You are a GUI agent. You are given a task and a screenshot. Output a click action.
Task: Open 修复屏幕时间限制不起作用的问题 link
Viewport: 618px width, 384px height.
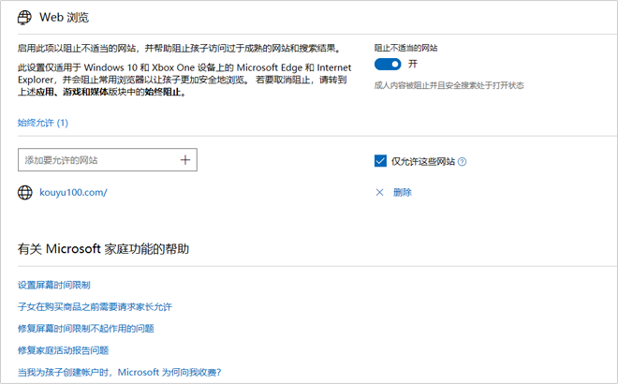pos(86,329)
